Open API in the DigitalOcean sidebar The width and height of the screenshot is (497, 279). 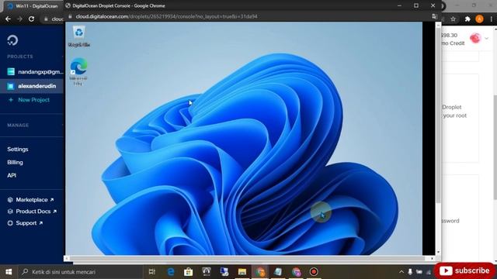coord(12,175)
